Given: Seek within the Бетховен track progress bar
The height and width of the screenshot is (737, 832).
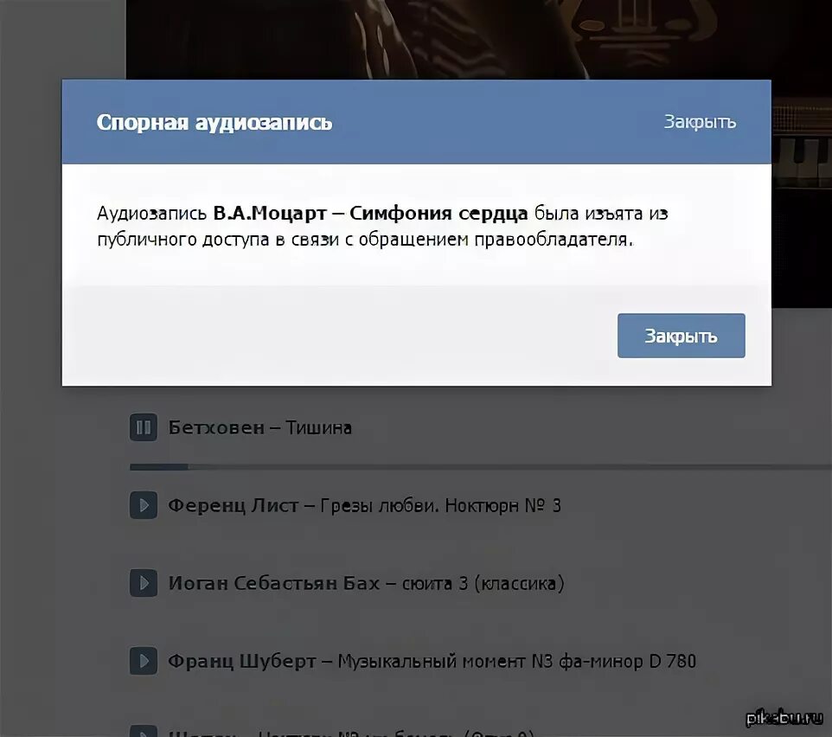Looking at the screenshot, I should point(481,467).
